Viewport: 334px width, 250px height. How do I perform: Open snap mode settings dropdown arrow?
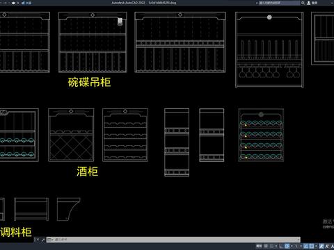tap(276, 246)
